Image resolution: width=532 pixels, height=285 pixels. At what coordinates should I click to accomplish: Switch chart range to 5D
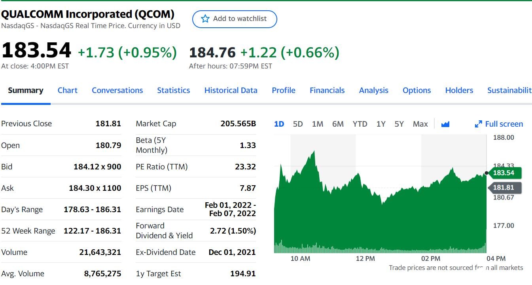tap(298, 124)
